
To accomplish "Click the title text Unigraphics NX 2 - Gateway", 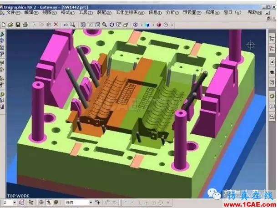I will point(30,7).
